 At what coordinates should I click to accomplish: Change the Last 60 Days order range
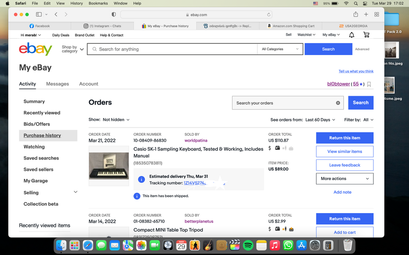320,120
